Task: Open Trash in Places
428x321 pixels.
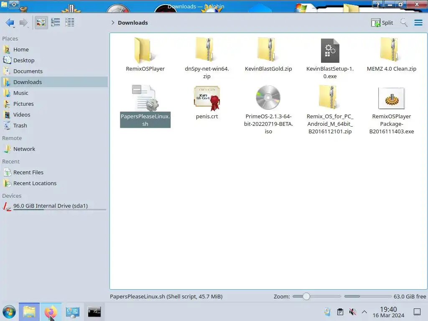Action: (x=54, y=126)
